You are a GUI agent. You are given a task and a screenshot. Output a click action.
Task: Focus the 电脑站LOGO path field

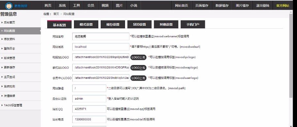(101, 57)
